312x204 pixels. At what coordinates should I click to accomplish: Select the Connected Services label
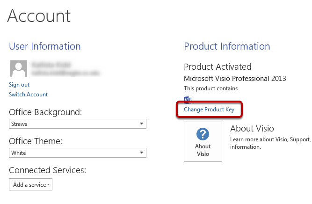(x=48, y=170)
